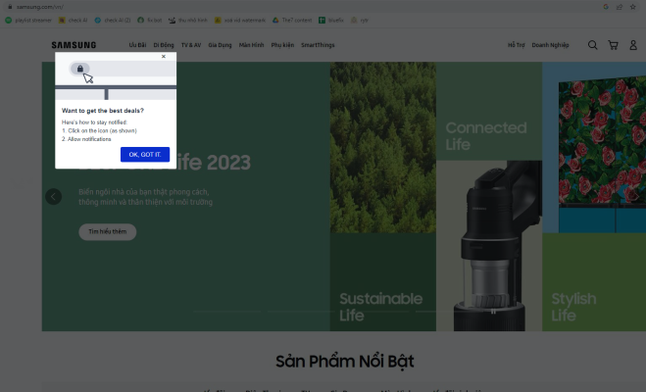Go to the previous carousel slide arrow
This screenshot has width=646, height=392.
[53, 196]
